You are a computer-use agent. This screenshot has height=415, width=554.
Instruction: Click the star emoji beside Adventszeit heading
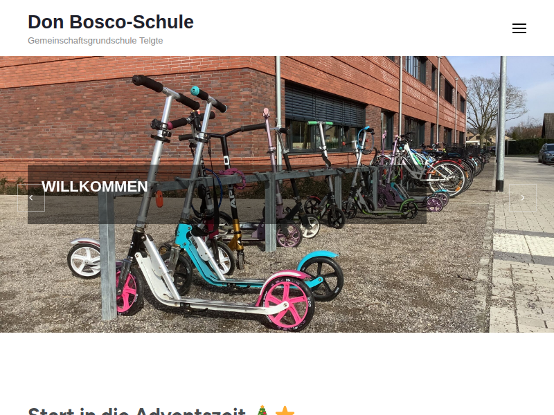tap(285, 411)
